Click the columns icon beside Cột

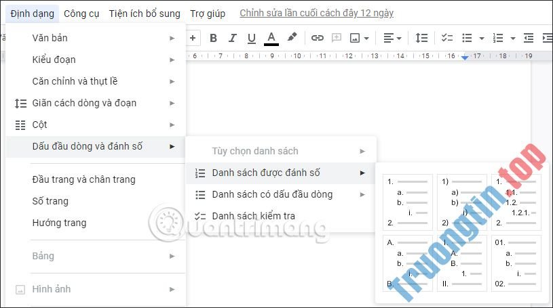pyautogui.click(x=20, y=125)
